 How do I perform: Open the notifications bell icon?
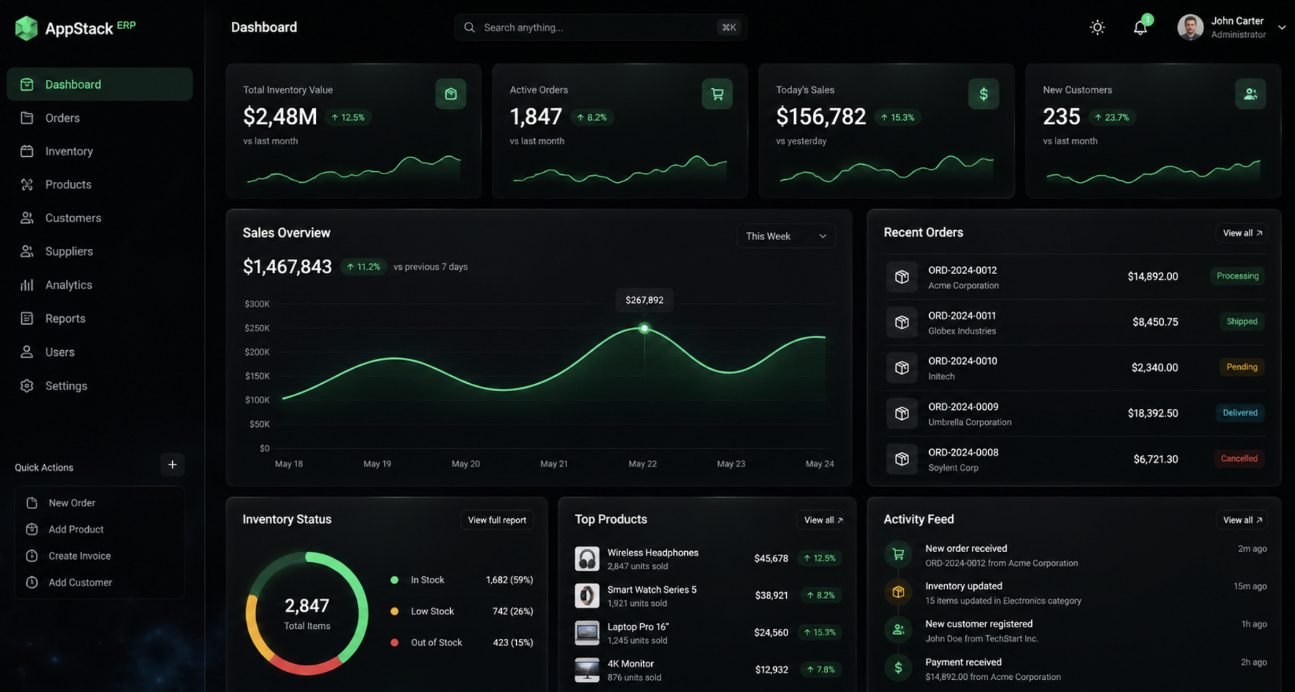pyautogui.click(x=1140, y=27)
